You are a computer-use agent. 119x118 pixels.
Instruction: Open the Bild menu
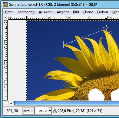[76, 12]
